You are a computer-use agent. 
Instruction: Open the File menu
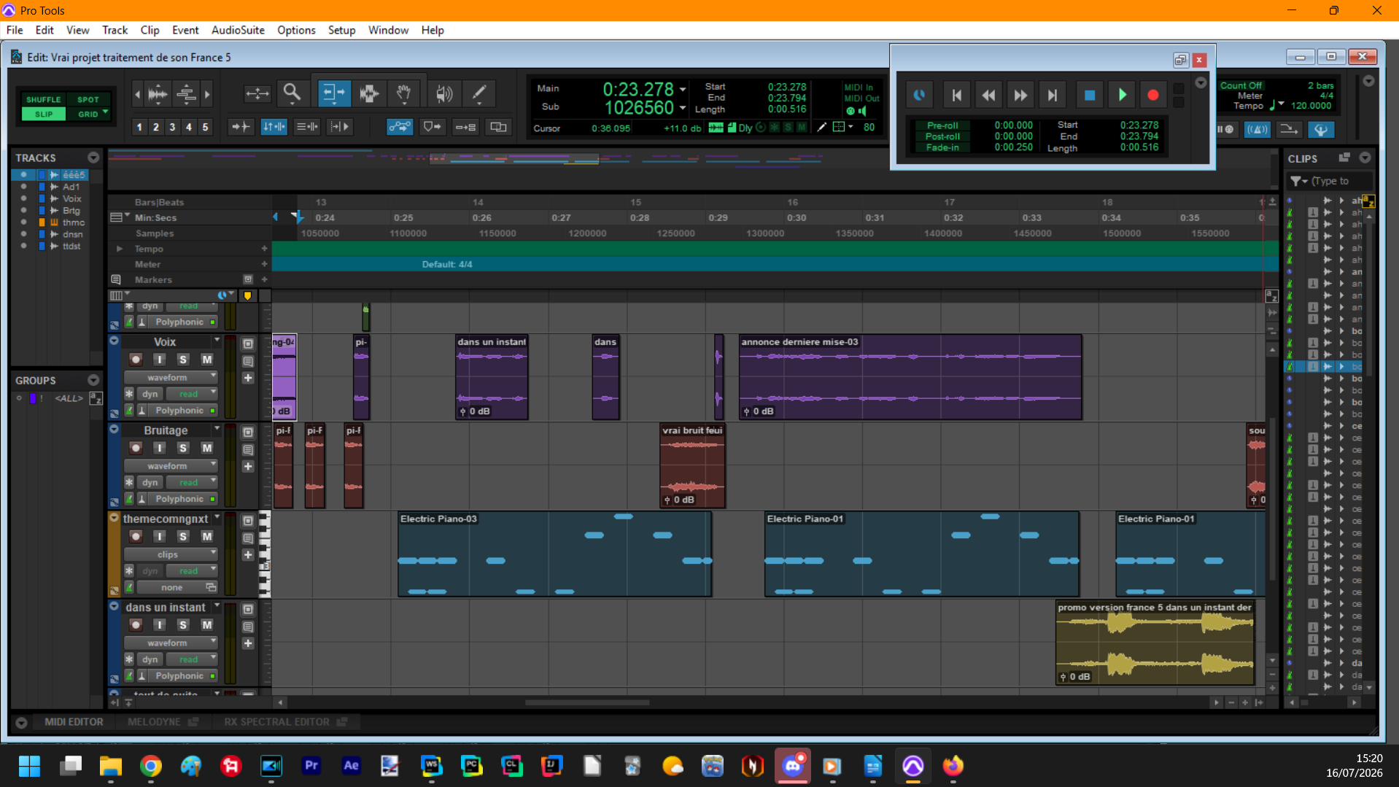(x=15, y=30)
